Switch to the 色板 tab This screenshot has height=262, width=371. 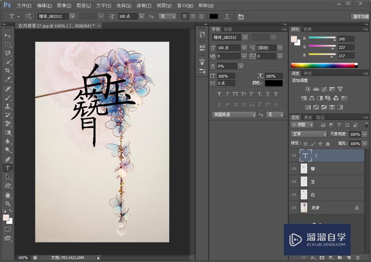308,29
